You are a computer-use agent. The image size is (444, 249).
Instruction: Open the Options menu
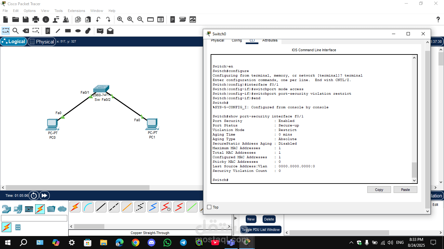click(x=30, y=11)
